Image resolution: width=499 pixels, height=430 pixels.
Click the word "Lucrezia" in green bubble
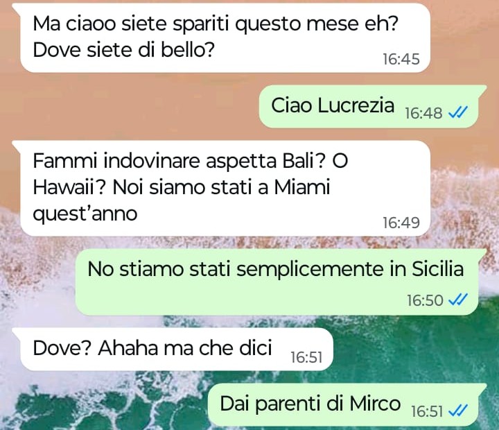click(356, 105)
